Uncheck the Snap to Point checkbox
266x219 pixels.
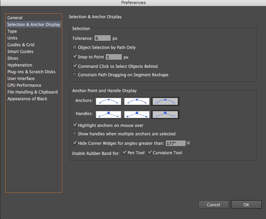click(75, 57)
